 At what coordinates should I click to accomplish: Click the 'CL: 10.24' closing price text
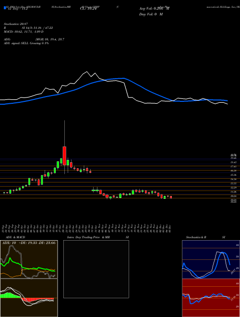tap(87, 9)
